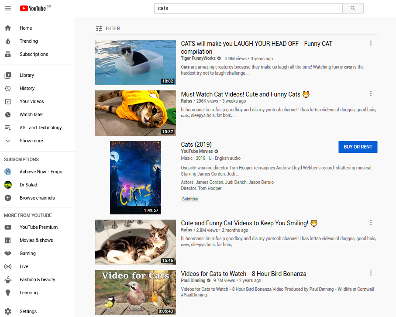Click BUY OR RENT button
396x317 pixels.
click(358, 147)
